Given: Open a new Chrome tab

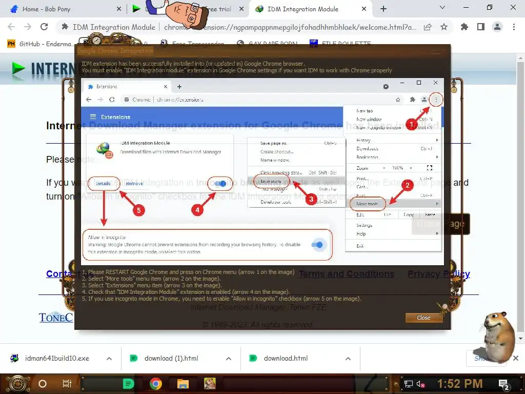Looking at the screenshot, I should [x=383, y=9].
